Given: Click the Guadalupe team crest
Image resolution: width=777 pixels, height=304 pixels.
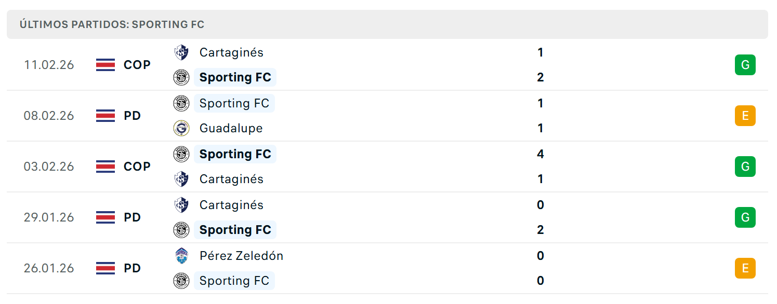Looking at the screenshot, I should tap(181, 128).
